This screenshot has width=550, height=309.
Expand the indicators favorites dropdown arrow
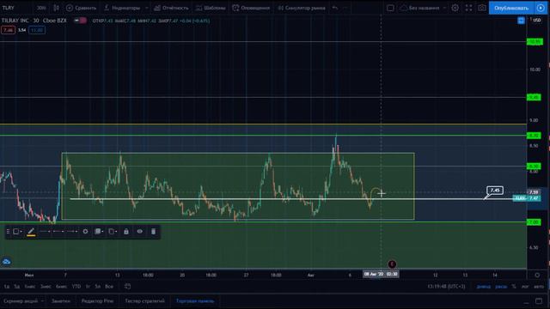[x=147, y=8]
